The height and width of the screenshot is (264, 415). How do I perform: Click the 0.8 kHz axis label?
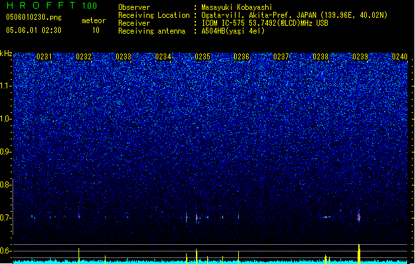[x=5, y=185]
